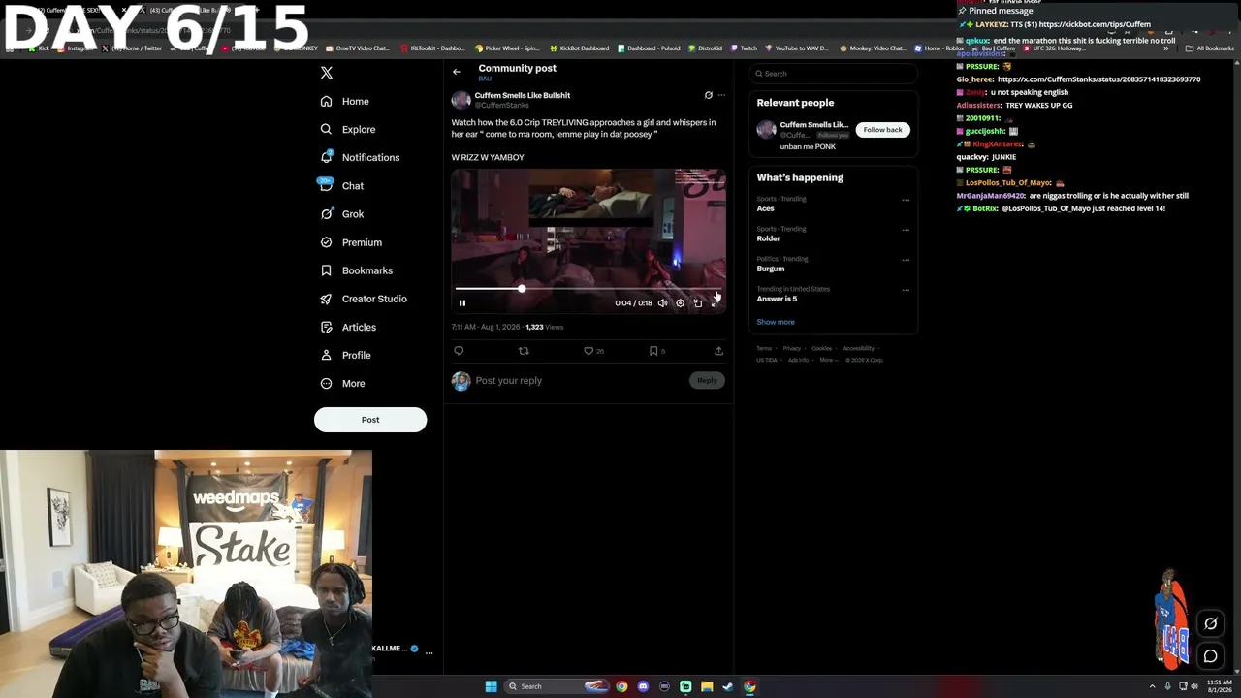Image resolution: width=1241 pixels, height=698 pixels.
Task: Repost using the repost icon
Action: pyautogui.click(x=524, y=351)
